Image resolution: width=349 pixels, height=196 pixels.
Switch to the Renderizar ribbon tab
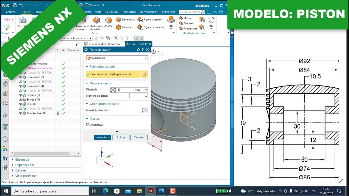(x=129, y=12)
